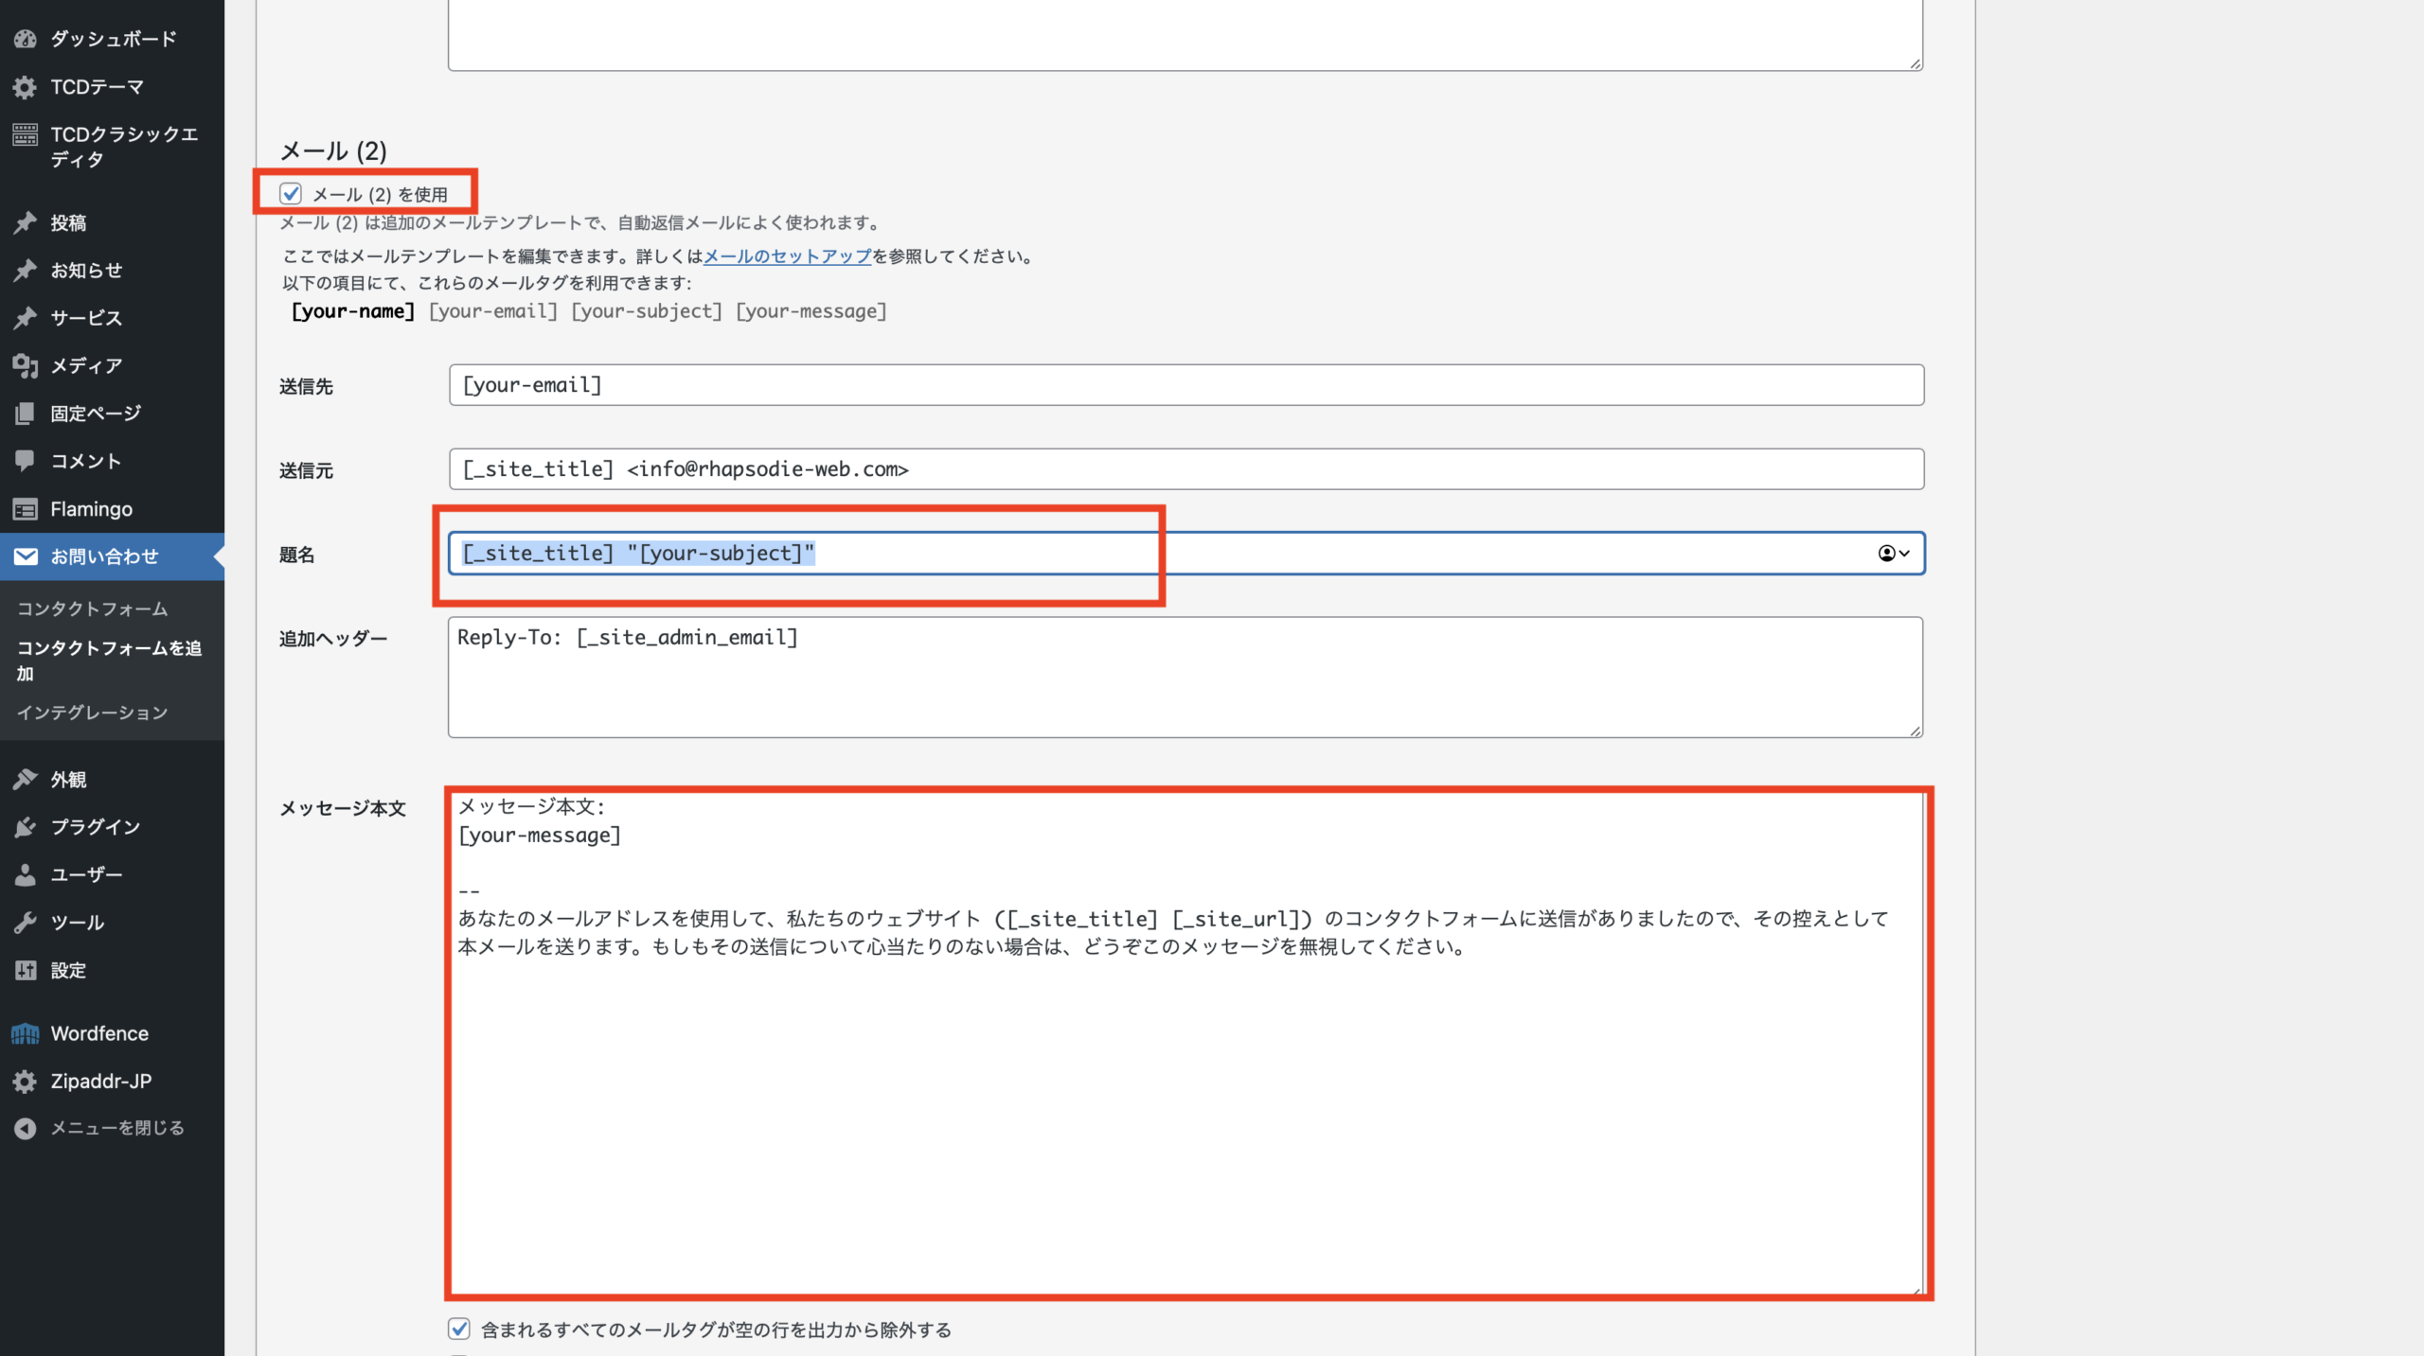This screenshot has width=2424, height=1356.
Task: Click the プラグイン plug icon
Action: tap(26, 826)
